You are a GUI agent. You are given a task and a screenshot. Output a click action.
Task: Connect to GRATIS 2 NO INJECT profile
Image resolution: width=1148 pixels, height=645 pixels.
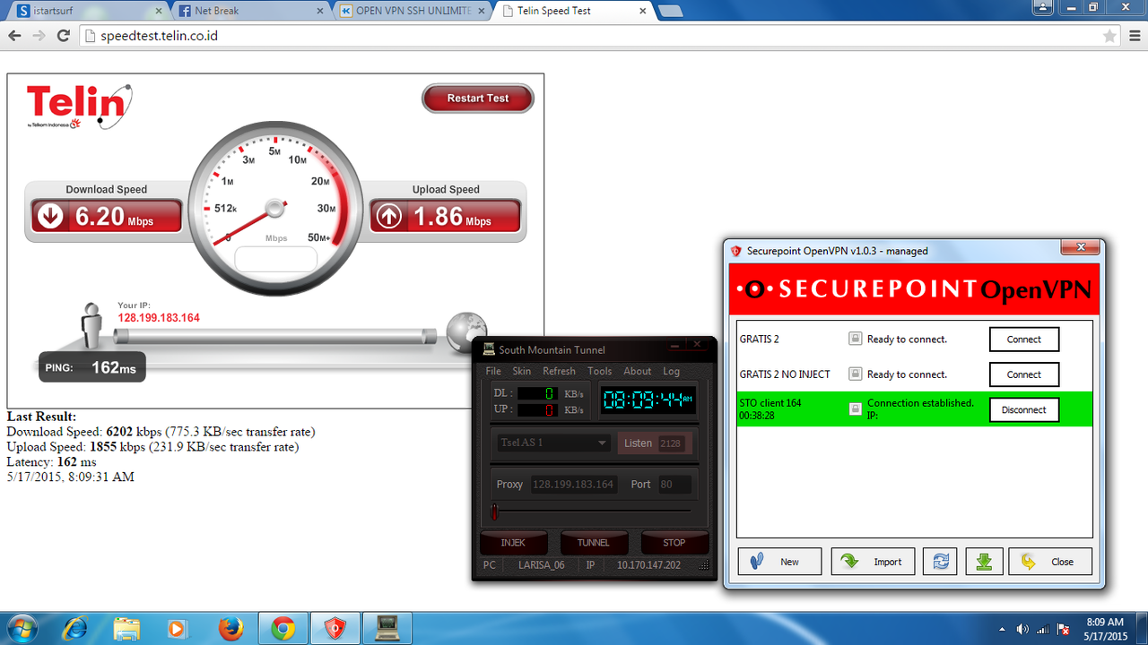[x=1024, y=374]
